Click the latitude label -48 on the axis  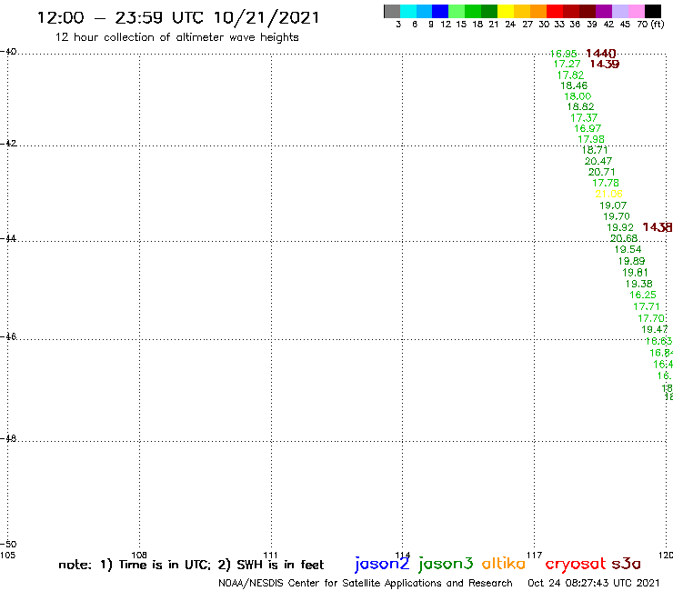8,438
